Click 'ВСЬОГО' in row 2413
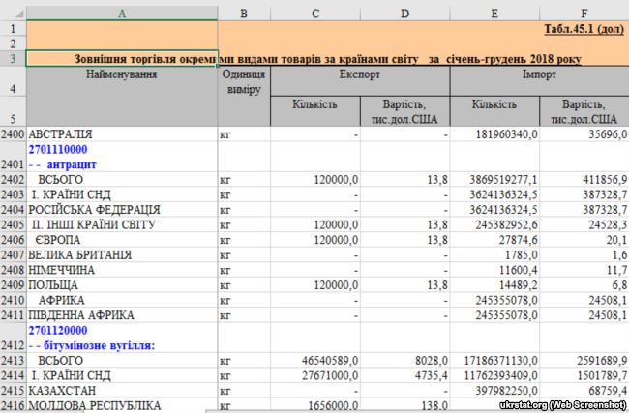 coord(122,361)
